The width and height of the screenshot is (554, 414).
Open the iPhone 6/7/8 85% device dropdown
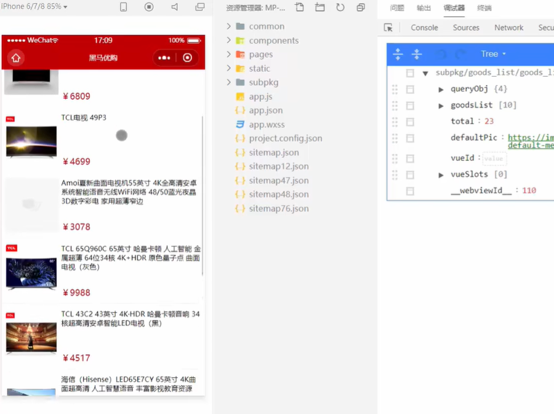pyautogui.click(x=34, y=6)
